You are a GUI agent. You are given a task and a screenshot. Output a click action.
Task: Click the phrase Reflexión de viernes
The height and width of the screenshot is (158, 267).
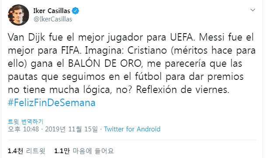point(183,89)
